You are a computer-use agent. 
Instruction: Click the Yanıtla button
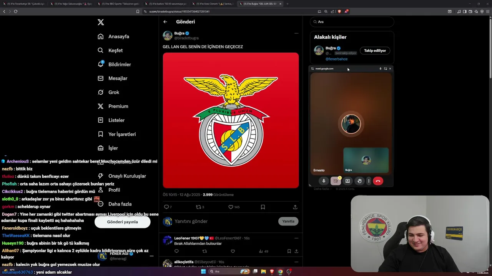pos(288,221)
